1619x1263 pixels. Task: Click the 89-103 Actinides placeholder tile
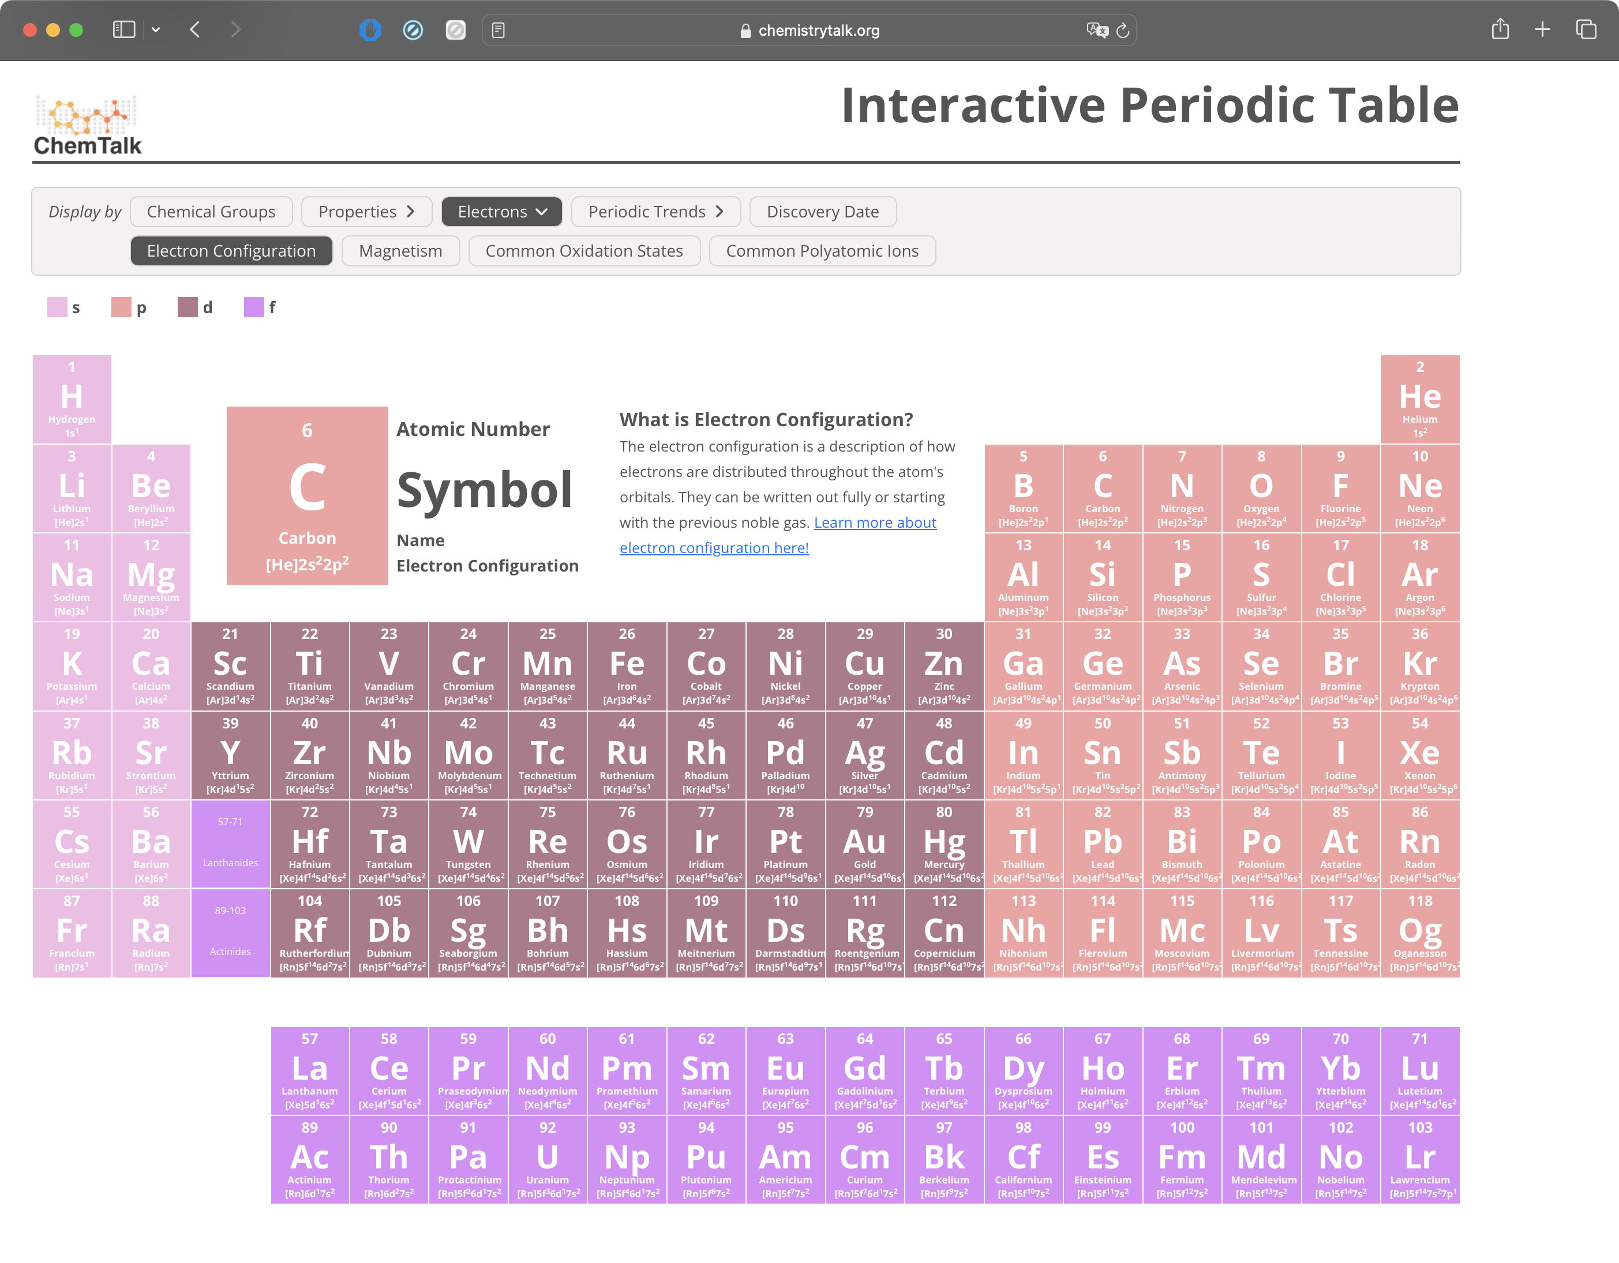pyautogui.click(x=231, y=933)
